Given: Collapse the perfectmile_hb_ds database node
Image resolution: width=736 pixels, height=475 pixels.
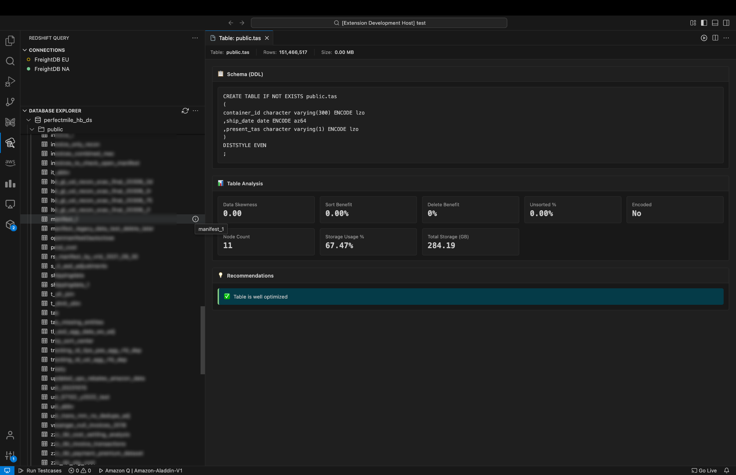Looking at the screenshot, I should (x=29, y=120).
